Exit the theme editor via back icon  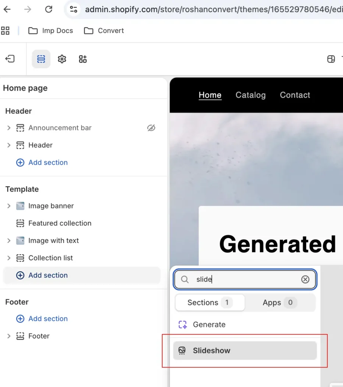10,59
